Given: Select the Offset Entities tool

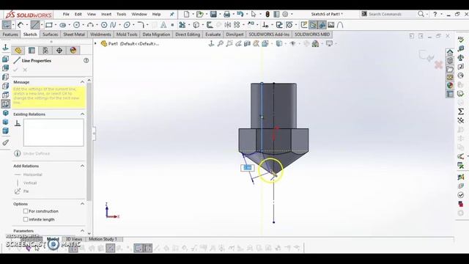Looking at the screenshot, I should tap(210, 25).
